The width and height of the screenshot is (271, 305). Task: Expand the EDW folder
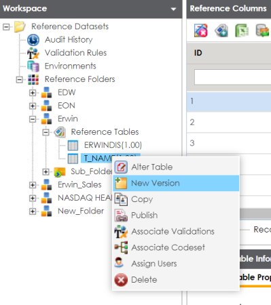coord(33,93)
